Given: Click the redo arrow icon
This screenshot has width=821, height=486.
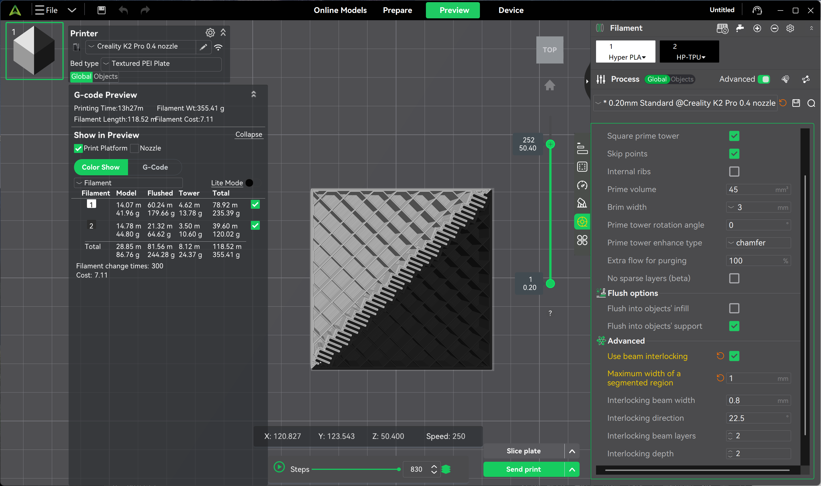Looking at the screenshot, I should tap(145, 10).
